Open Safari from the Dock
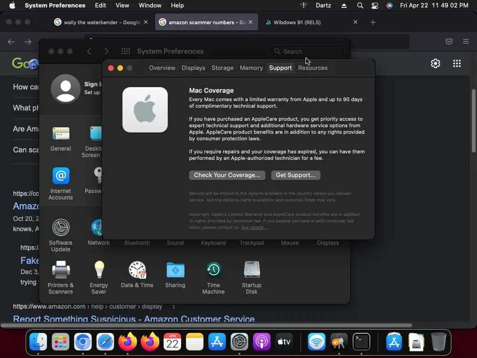Viewport: 477px width, 358px height. click(105, 342)
